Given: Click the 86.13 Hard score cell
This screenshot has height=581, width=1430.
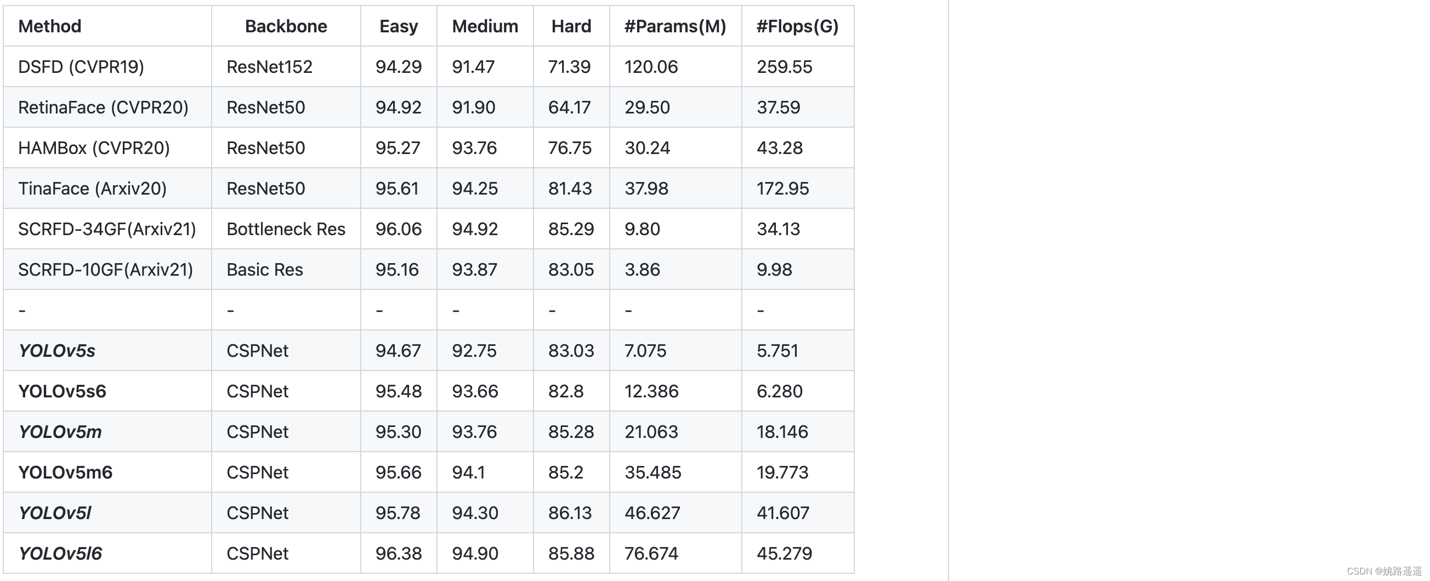Looking at the screenshot, I should (x=570, y=512).
